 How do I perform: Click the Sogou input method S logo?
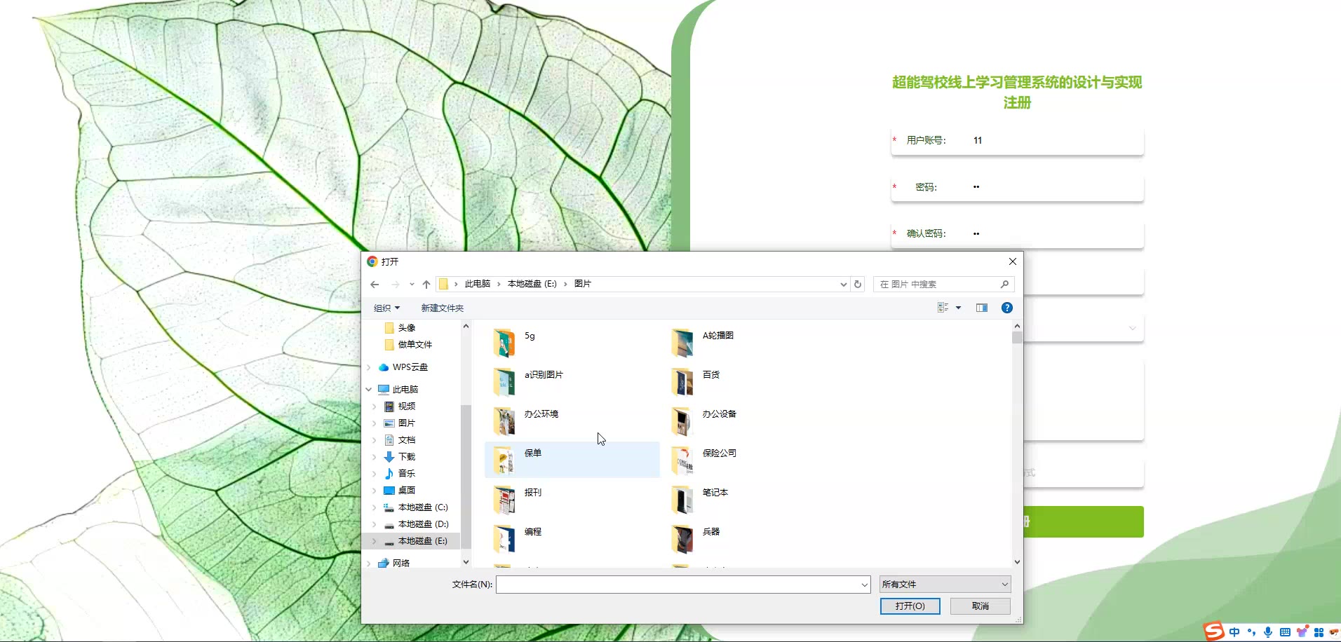[x=1213, y=631]
